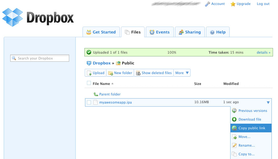Click the Copy public link globe icon
The width and height of the screenshot is (278, 159).
pos(234,128)
